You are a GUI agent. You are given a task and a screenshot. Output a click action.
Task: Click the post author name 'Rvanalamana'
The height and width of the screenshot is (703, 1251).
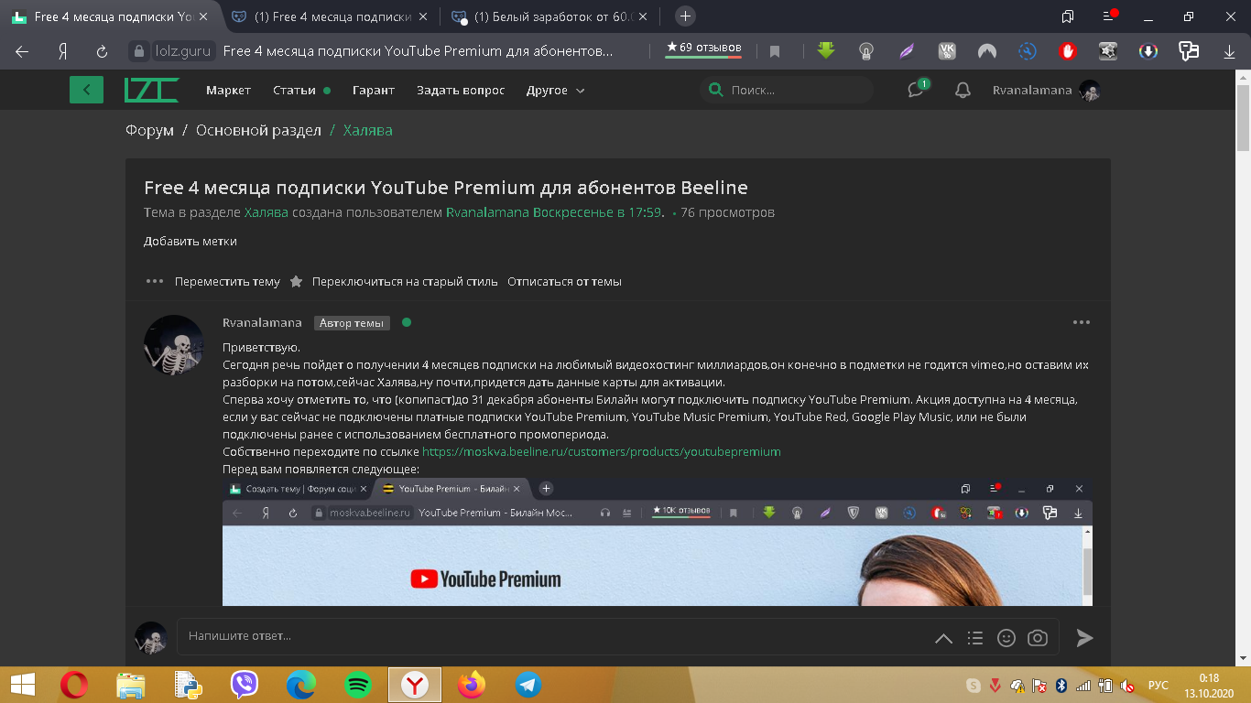[262, 322]
